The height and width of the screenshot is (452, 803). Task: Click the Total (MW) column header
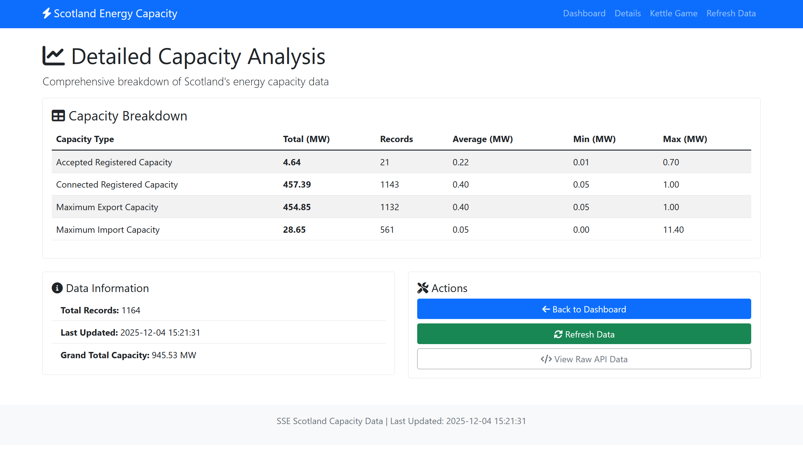click(306, 139)
